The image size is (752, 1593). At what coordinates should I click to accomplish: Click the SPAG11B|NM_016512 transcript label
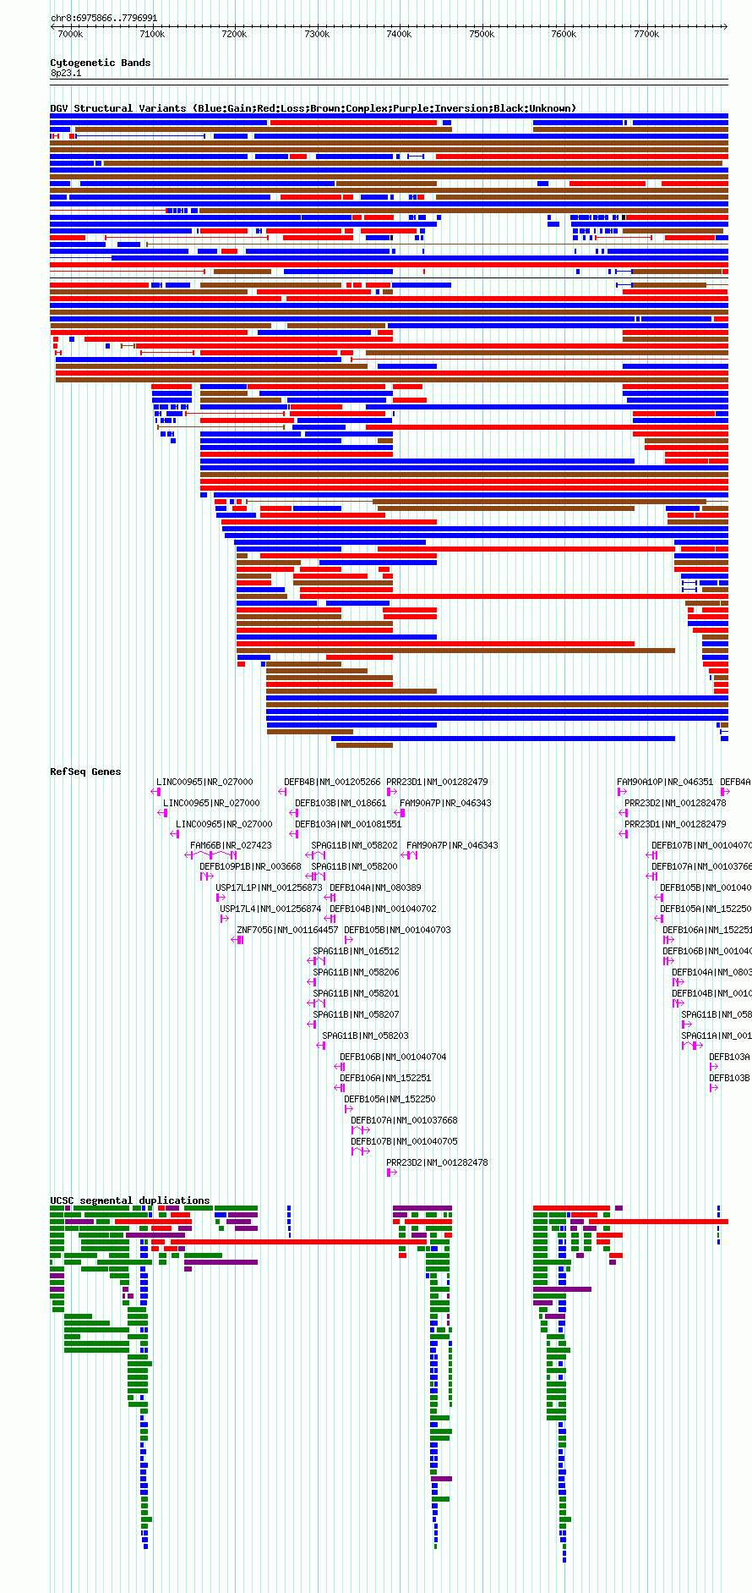pyautogui.click(x=356, y=951)
